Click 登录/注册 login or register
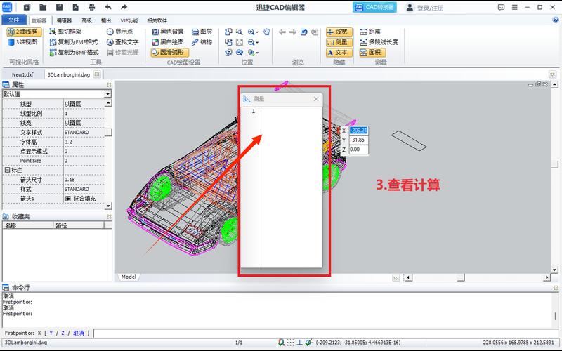The width and height of the screenshot is (562, 351). pyautogui.click(x=425, y=8)
